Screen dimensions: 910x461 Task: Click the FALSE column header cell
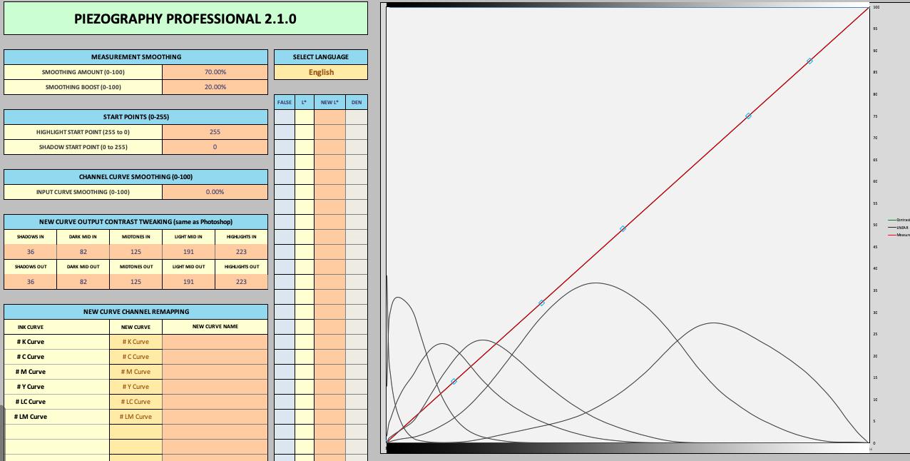[x=285, y=102]
